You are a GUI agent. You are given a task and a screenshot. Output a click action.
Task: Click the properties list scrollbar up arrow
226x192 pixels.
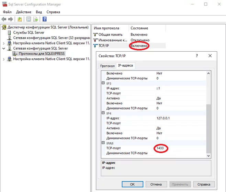pos(208,74)
